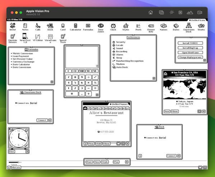The width and height of the screenshot is (215, 177).
Task: Select the yz tab in Names
Action: click(127, 108)
